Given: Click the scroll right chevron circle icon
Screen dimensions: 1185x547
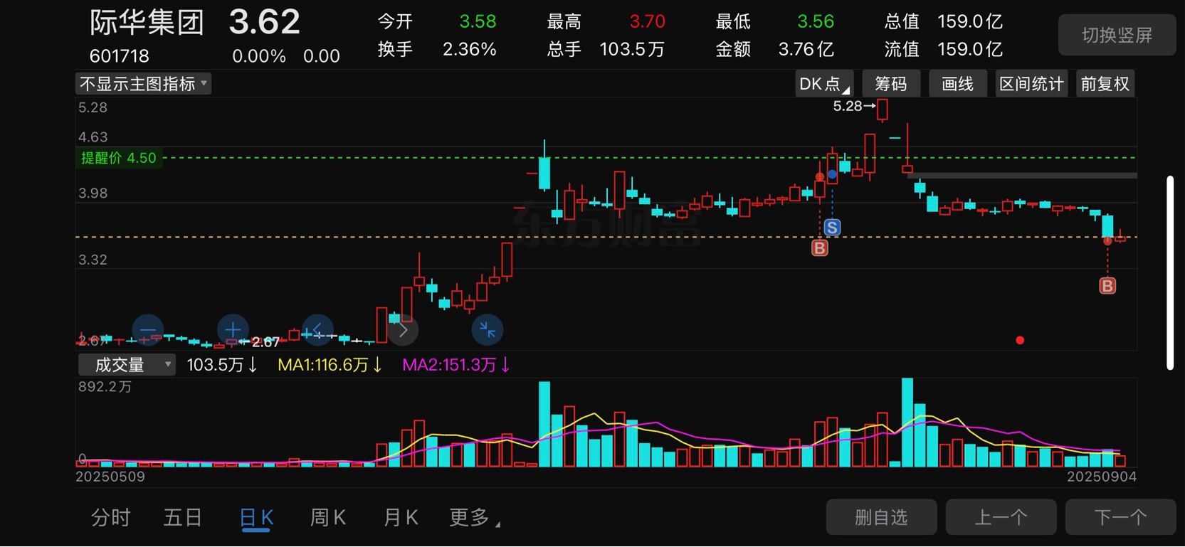Looking at the screenshot, I should (402, 330).
